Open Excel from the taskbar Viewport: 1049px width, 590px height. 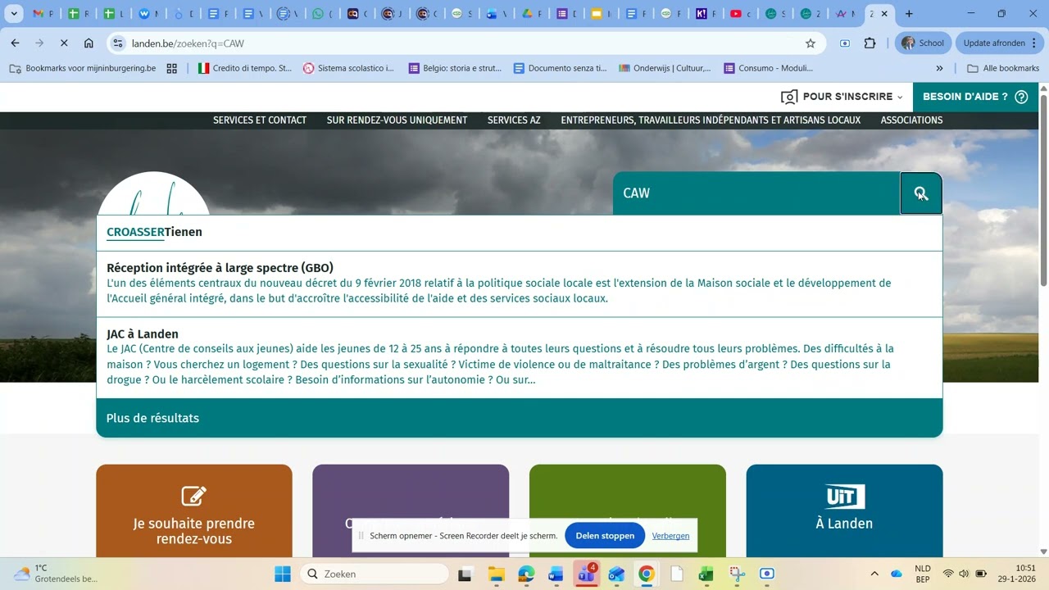tap(706, 574)
